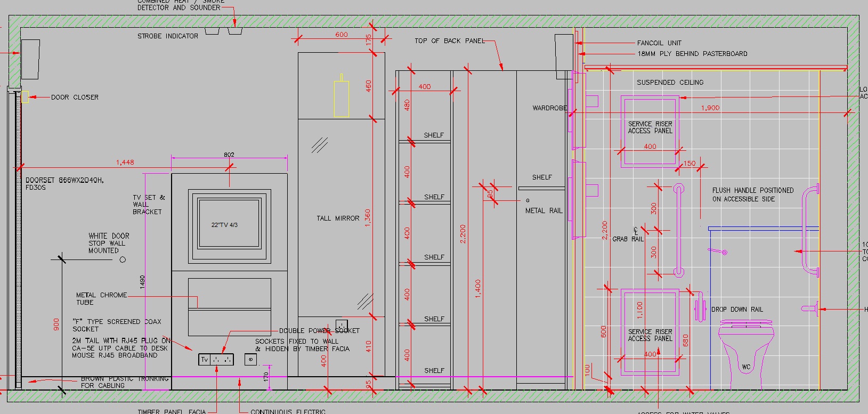868x414 pixels.
Task: Click the WC toilet symbol
Action: pos(746,353)
